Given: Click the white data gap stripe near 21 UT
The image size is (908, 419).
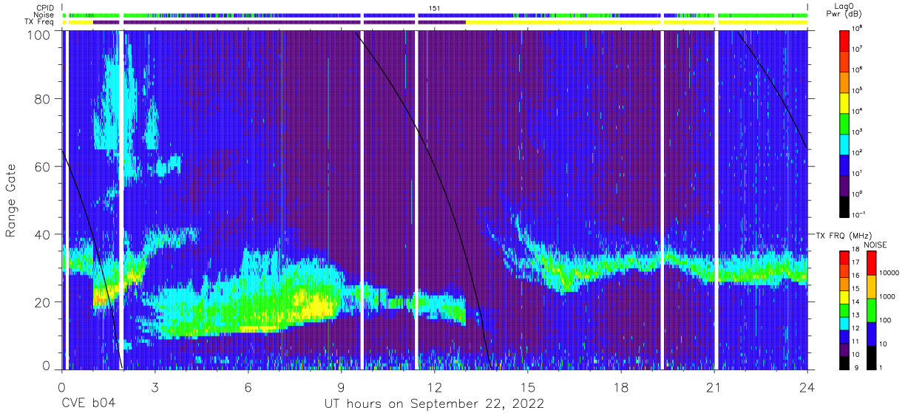Looking at the screenshot, I should click(x=716, y=200).
